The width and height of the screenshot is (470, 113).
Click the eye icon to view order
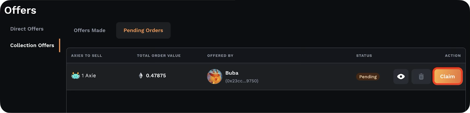(401, 76)
